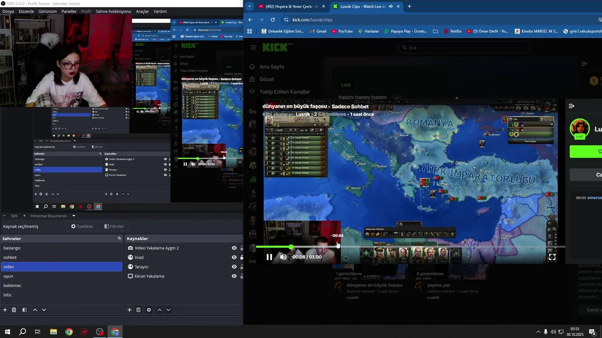Screen dimensions: 602x338
Task: Hide the Tarayıcı source
Action: [234, 267]
